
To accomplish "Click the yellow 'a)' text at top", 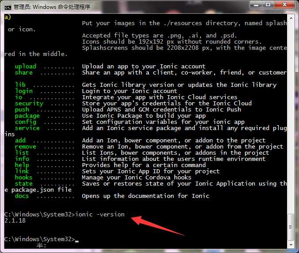I will pyautogui.click(x=8, y=17).
